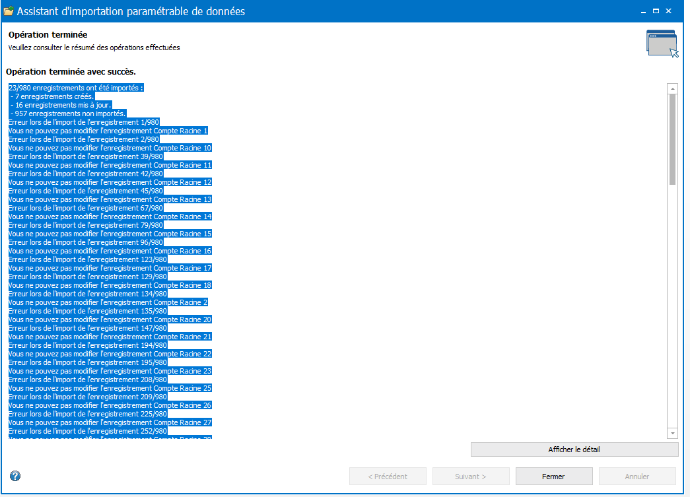Select line '957 enregistrements non importés'
690x497 pixels.
67,114
